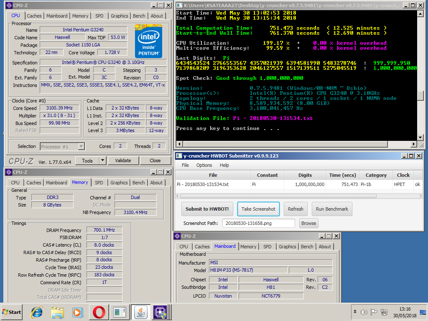Open Options menu in HWBOT Submitter
Screen dimensions: 428x321
coord(204,165)
